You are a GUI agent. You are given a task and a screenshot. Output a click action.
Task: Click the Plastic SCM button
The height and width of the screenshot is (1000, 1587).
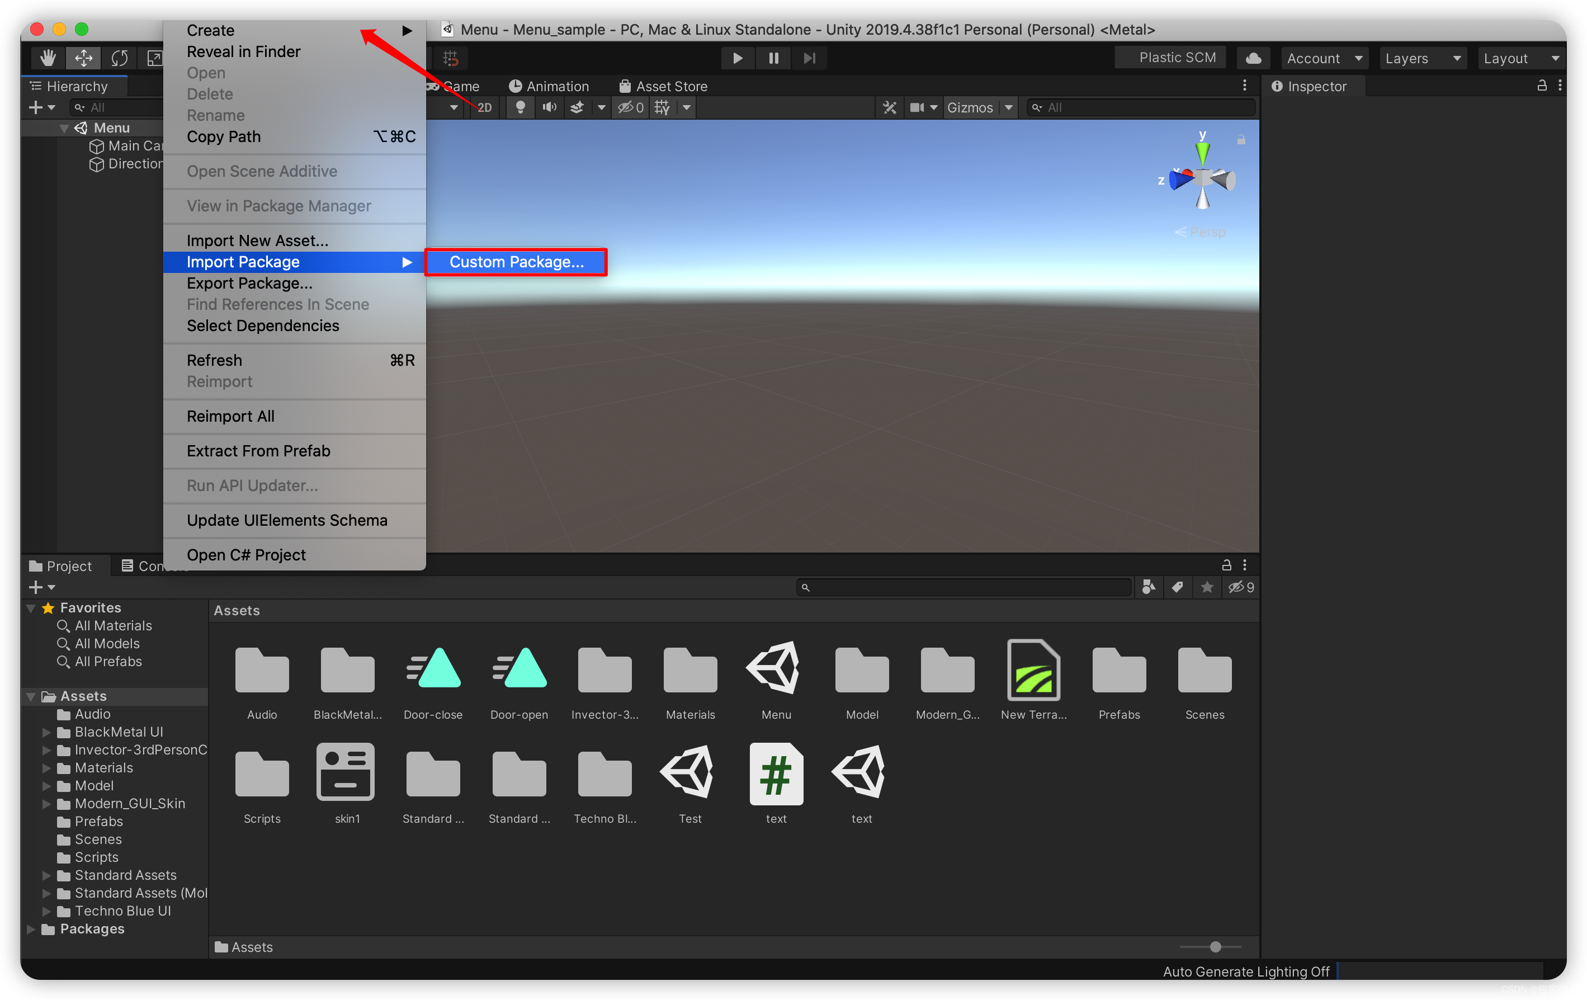(1170, 56)
